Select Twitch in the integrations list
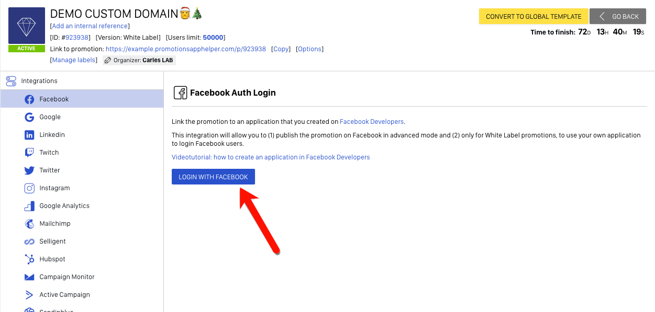The width and height of the screenshot is (655, 312). click(82, 153)
